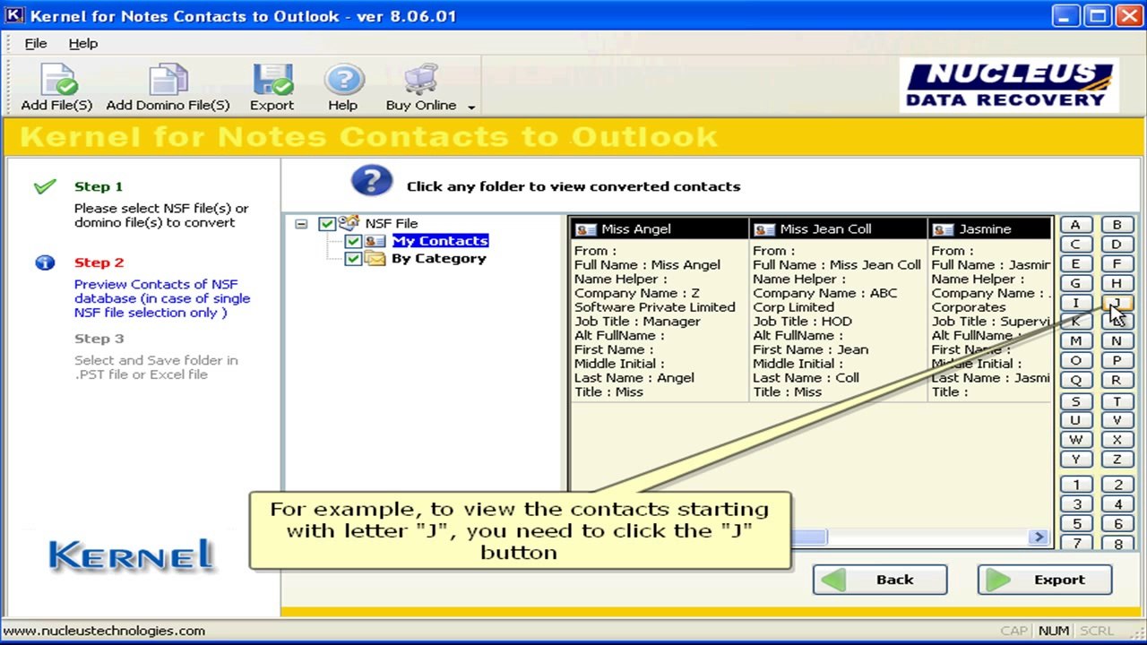Select the G alphabet filter button
Screen dimensions: 1147x645
tap(1075, 284)
